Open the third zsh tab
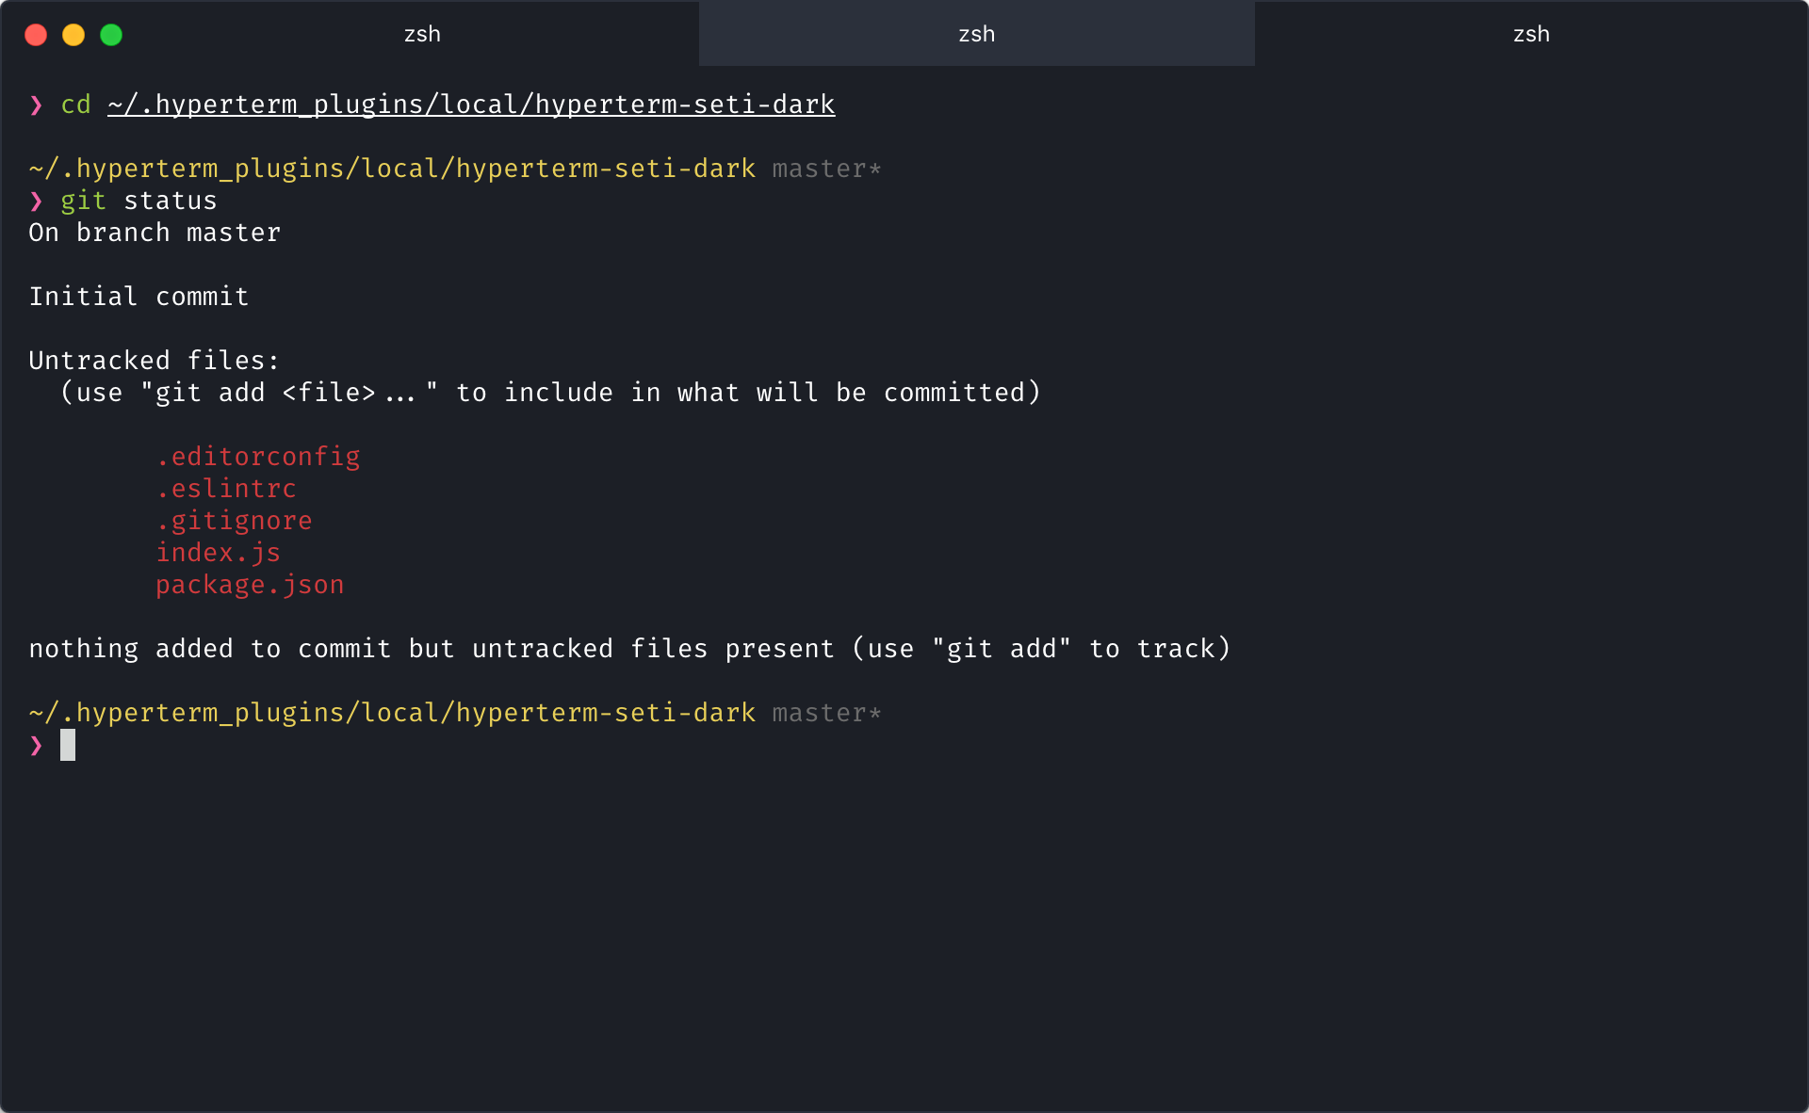Viewport: 1809px width, 1113px height. pos(1531,34)
